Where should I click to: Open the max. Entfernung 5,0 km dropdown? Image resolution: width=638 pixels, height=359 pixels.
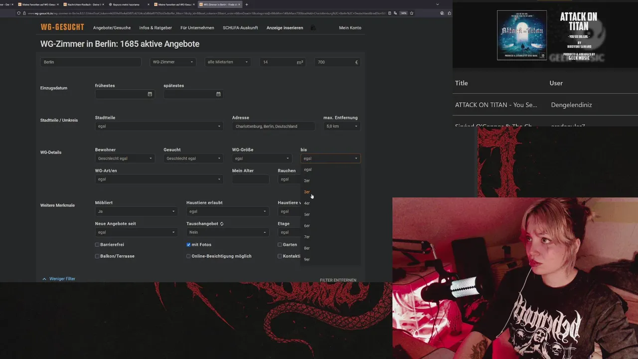[x=342, y=126]
